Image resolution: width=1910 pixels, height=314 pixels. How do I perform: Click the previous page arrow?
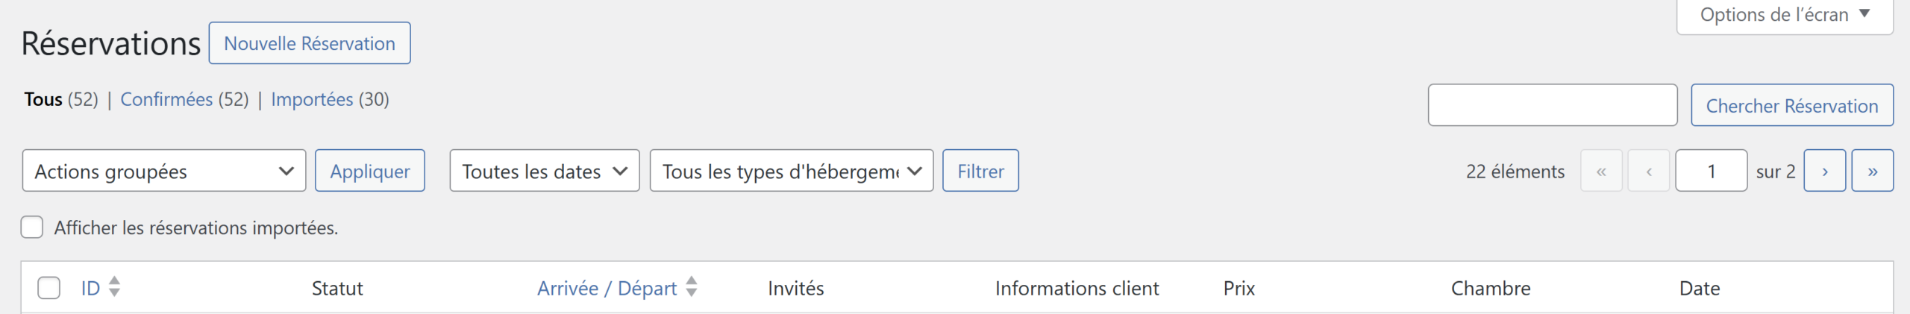coord(1648,171)
